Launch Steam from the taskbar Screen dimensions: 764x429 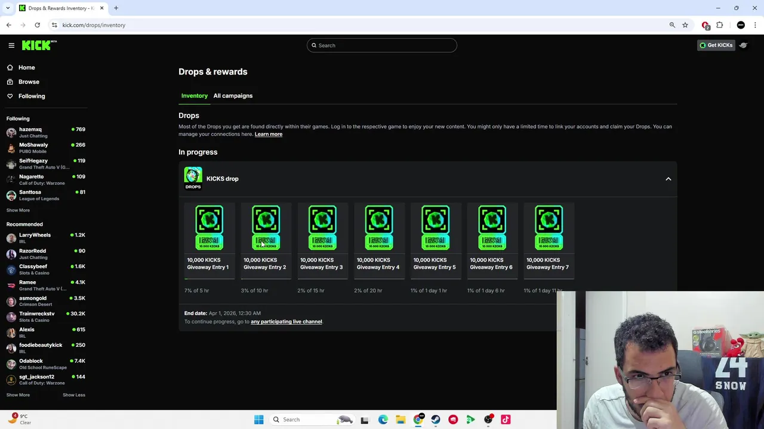pos(436,419)
